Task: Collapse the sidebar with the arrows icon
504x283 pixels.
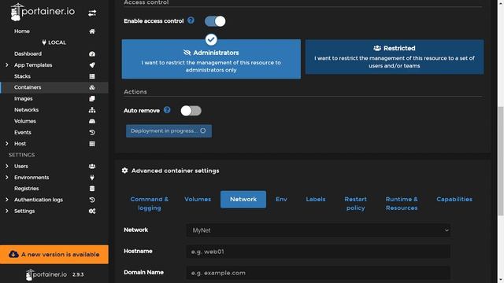Action: click(92, 13)
